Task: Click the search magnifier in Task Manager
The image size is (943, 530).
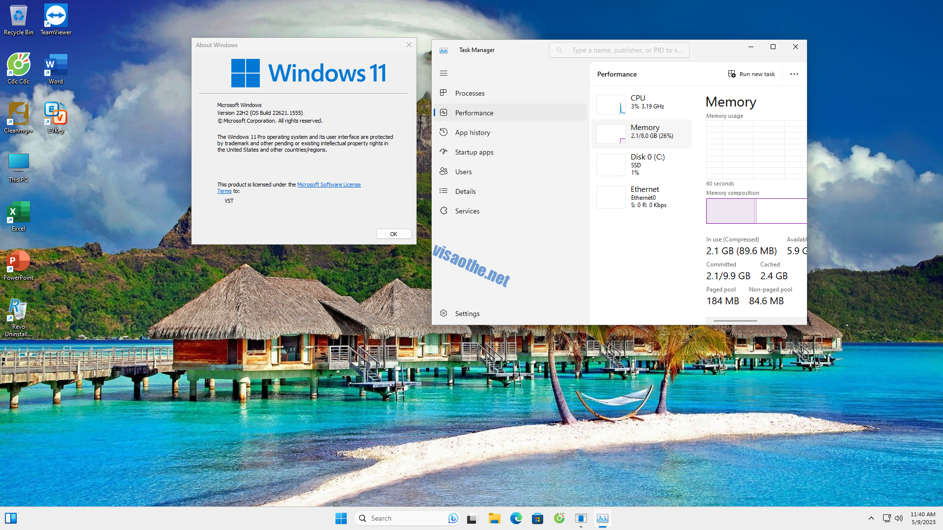Action: tap(559, 50)
